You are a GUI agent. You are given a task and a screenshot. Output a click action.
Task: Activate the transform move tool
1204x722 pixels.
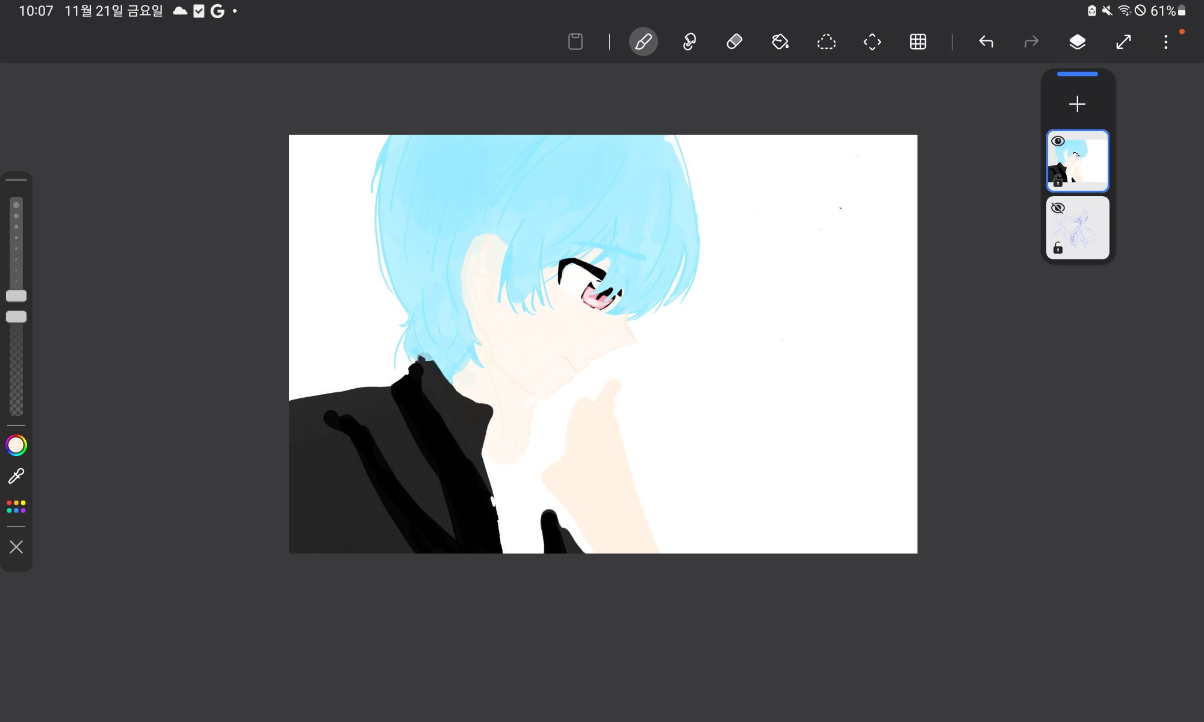tap(872, 42)
